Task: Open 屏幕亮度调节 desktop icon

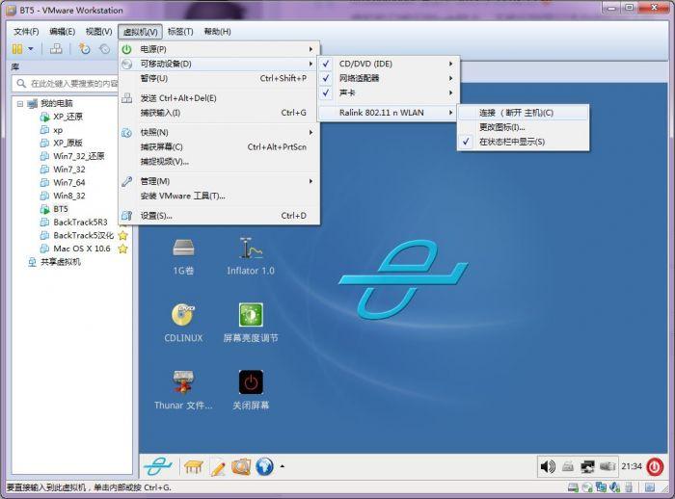Action: (251, 324)
